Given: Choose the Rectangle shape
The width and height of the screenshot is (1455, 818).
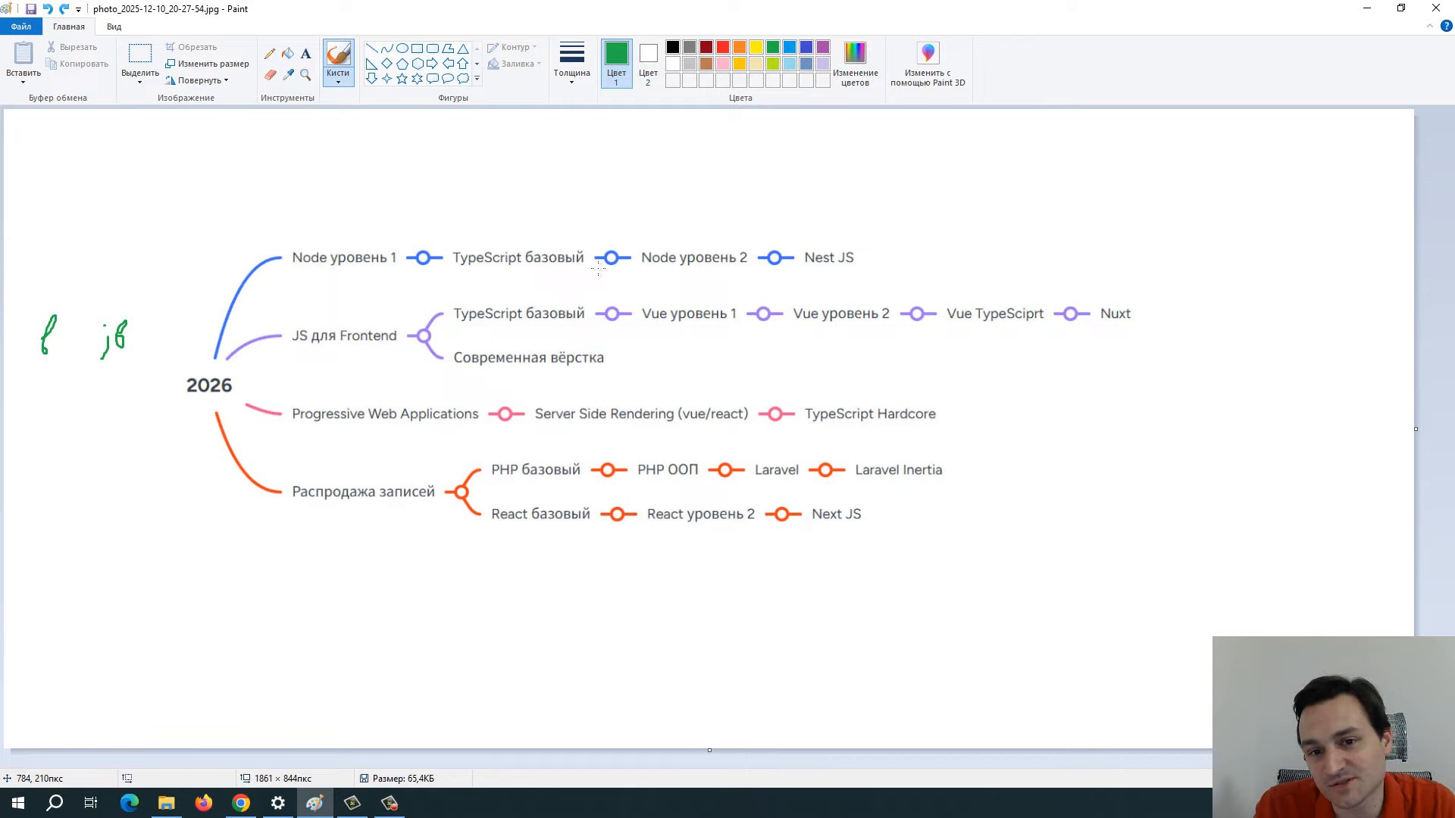Looking at the screenshot, I should [417, 48].
